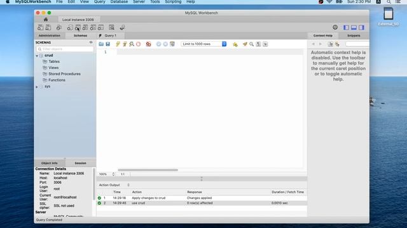Open the Server menu
Viewport: 407px width, 228px height.
[x=139, y=2]
